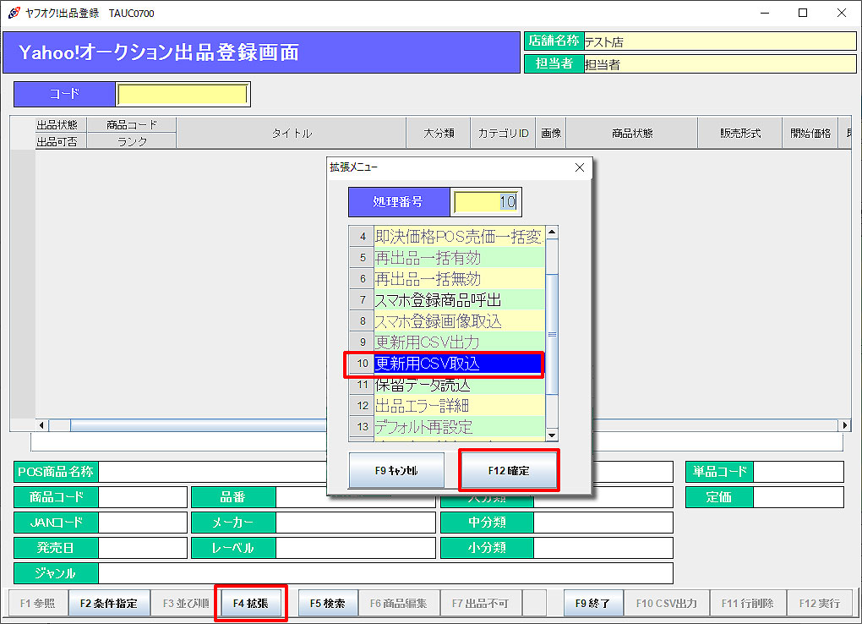
Task: Choose 更新用CSV出力 from list
Action: [x=459, y=342]
